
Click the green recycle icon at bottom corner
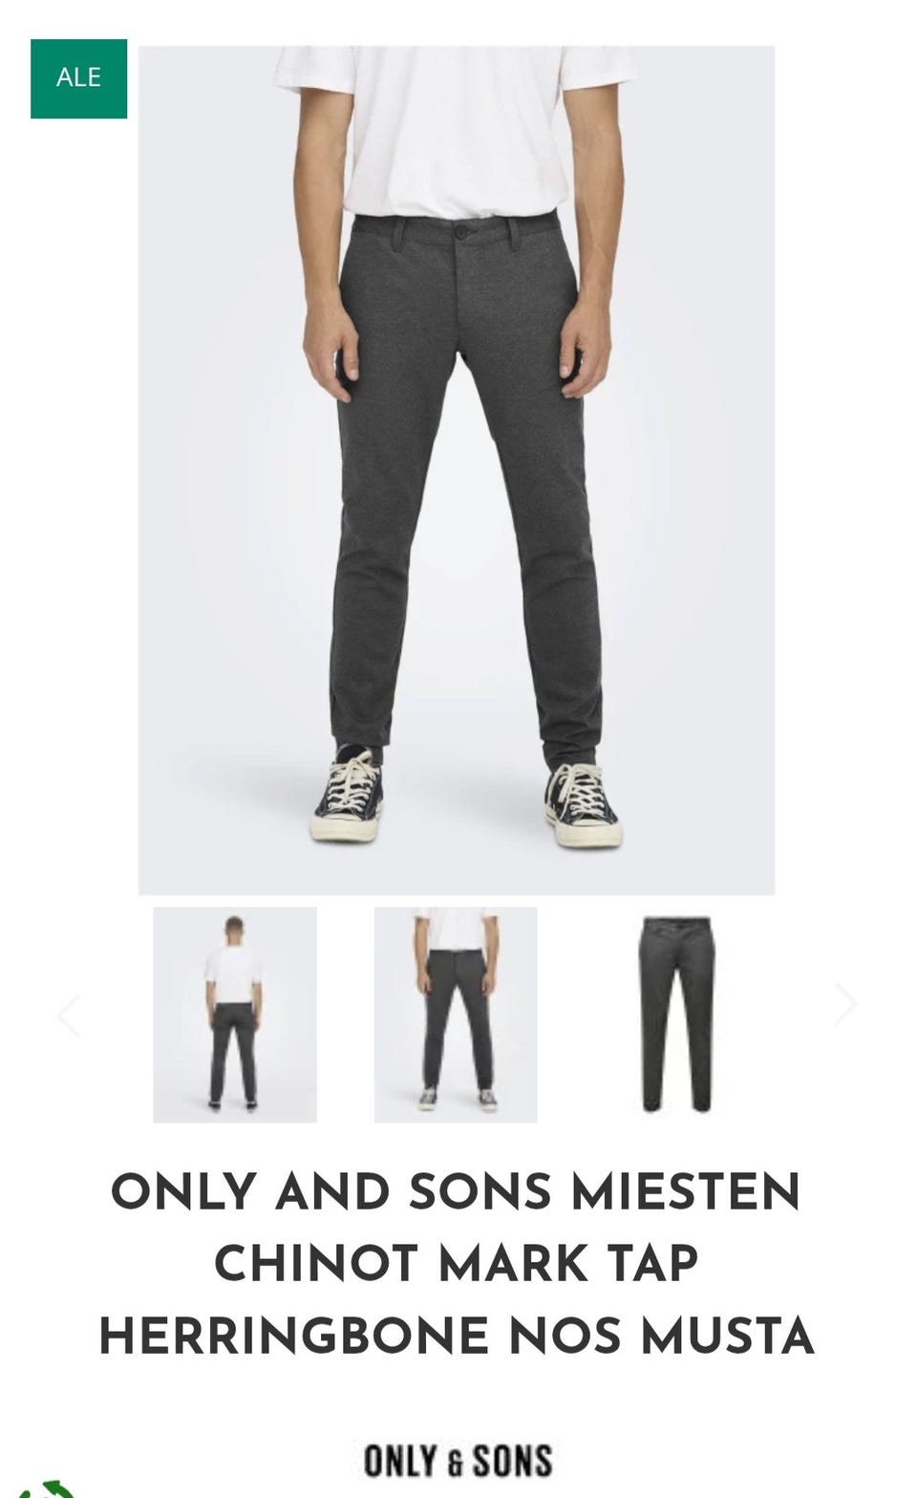(x=48, y=1488)
